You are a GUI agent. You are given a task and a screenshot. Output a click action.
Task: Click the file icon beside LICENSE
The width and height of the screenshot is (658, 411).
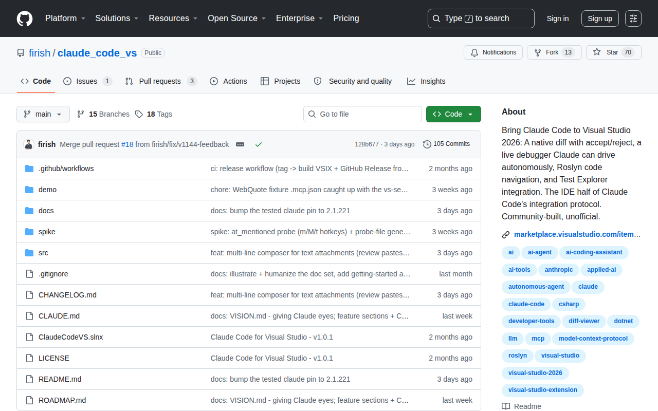coord(29,358)
